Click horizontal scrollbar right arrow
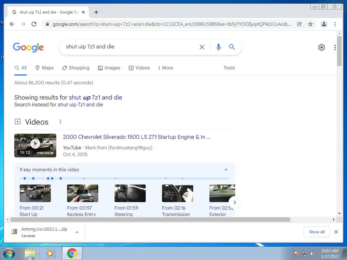This screenshot has width=347, height=260. (x=334, y=219)
